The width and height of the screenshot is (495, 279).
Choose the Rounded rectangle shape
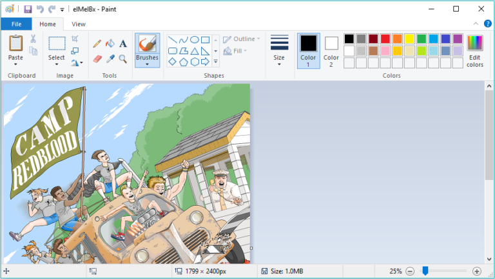click(172, 51)
